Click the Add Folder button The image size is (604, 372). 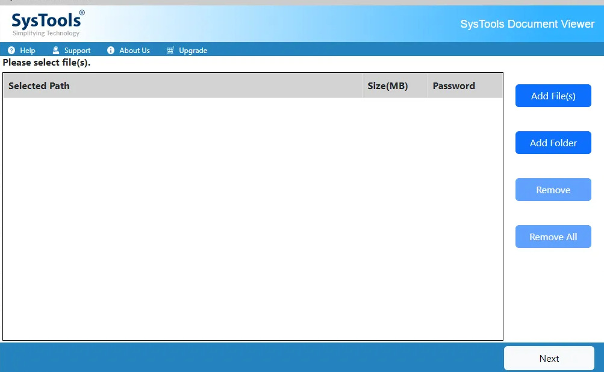(553, 143)
